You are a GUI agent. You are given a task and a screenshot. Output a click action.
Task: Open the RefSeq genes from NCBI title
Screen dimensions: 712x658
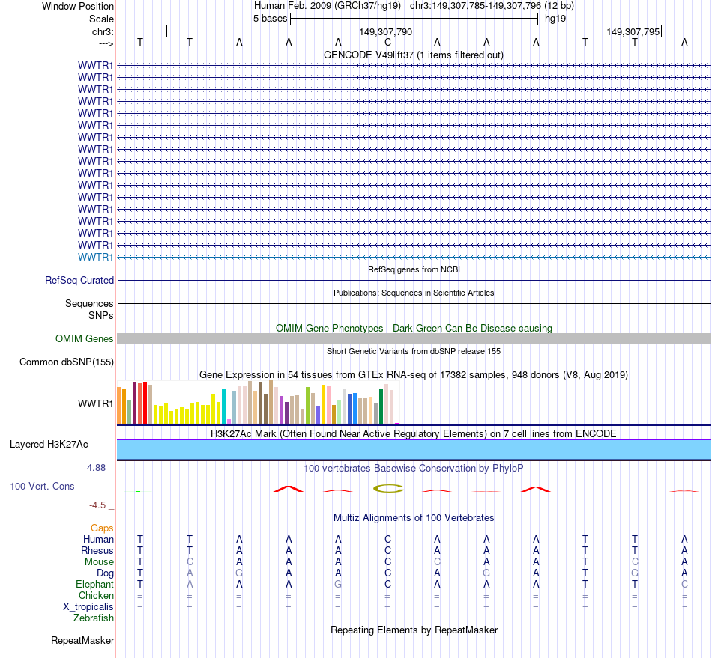[414, 269]
